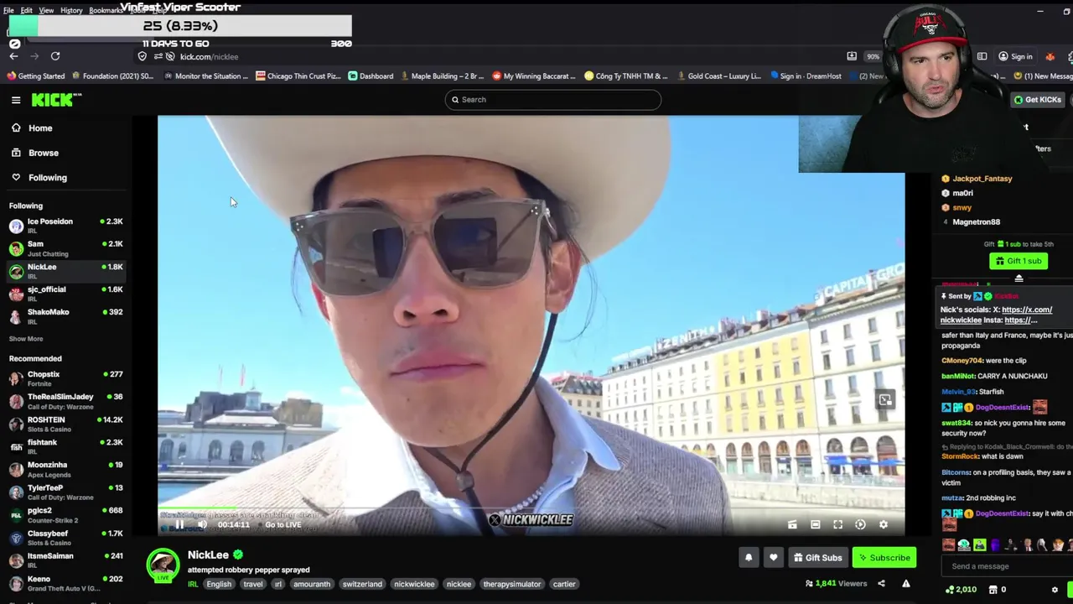The width and height of the screenshot is (1073, 604).
Task: Select the English tag
Action: point(219,584)
